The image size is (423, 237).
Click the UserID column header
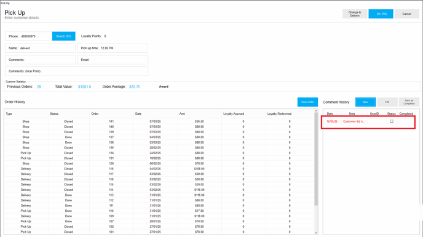coord(374,114)
